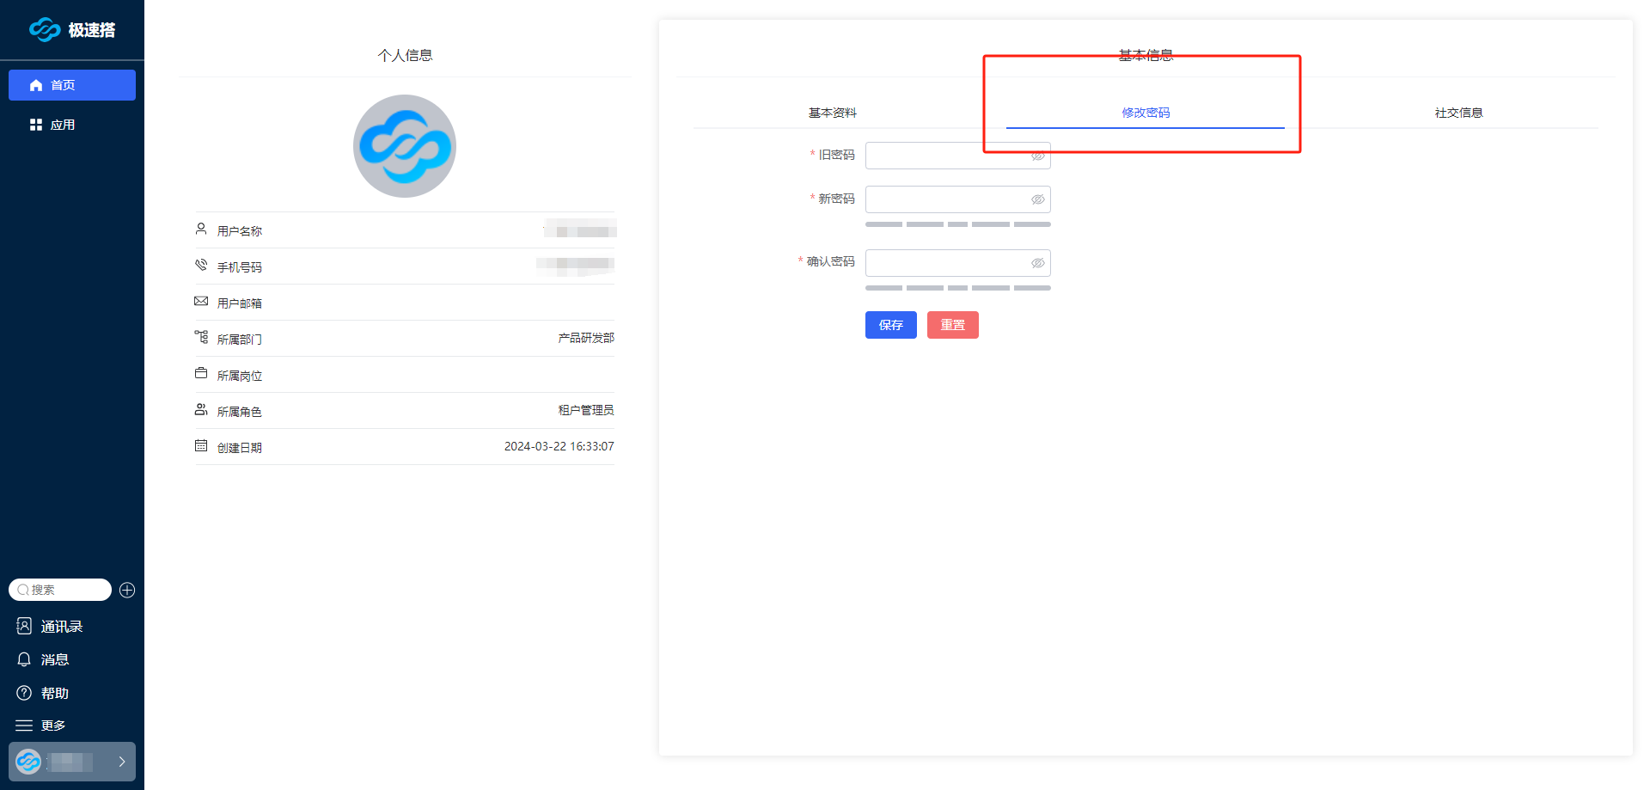Click the 极速搭 logo in sidebar
The image size is (1650, 790).
pos(71,30)
